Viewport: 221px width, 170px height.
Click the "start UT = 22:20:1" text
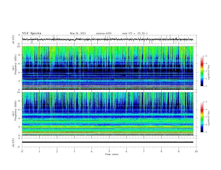[135, 33]
